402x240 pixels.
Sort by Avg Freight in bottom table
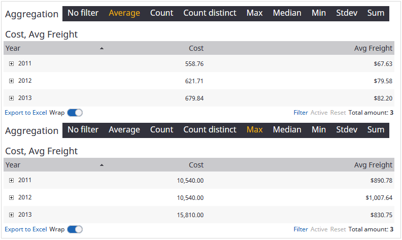tap(373, 165)
